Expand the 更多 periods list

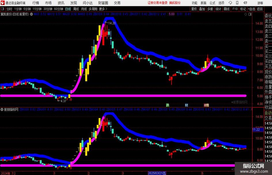pyautogui.click(x=103, y=9)
